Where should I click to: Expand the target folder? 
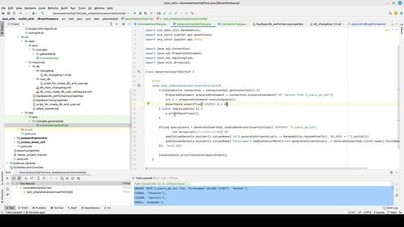(18, 129)
